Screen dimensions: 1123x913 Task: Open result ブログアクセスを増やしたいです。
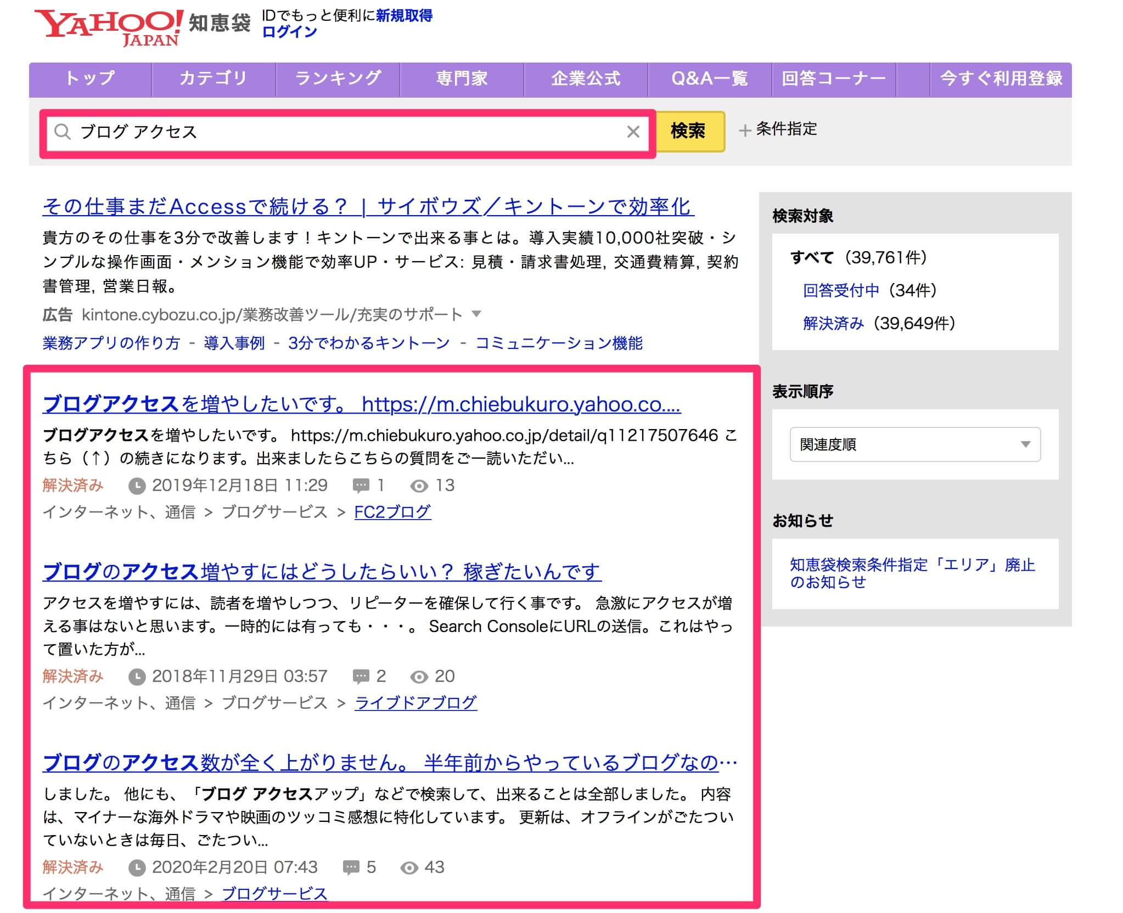(x=362, y=404)
